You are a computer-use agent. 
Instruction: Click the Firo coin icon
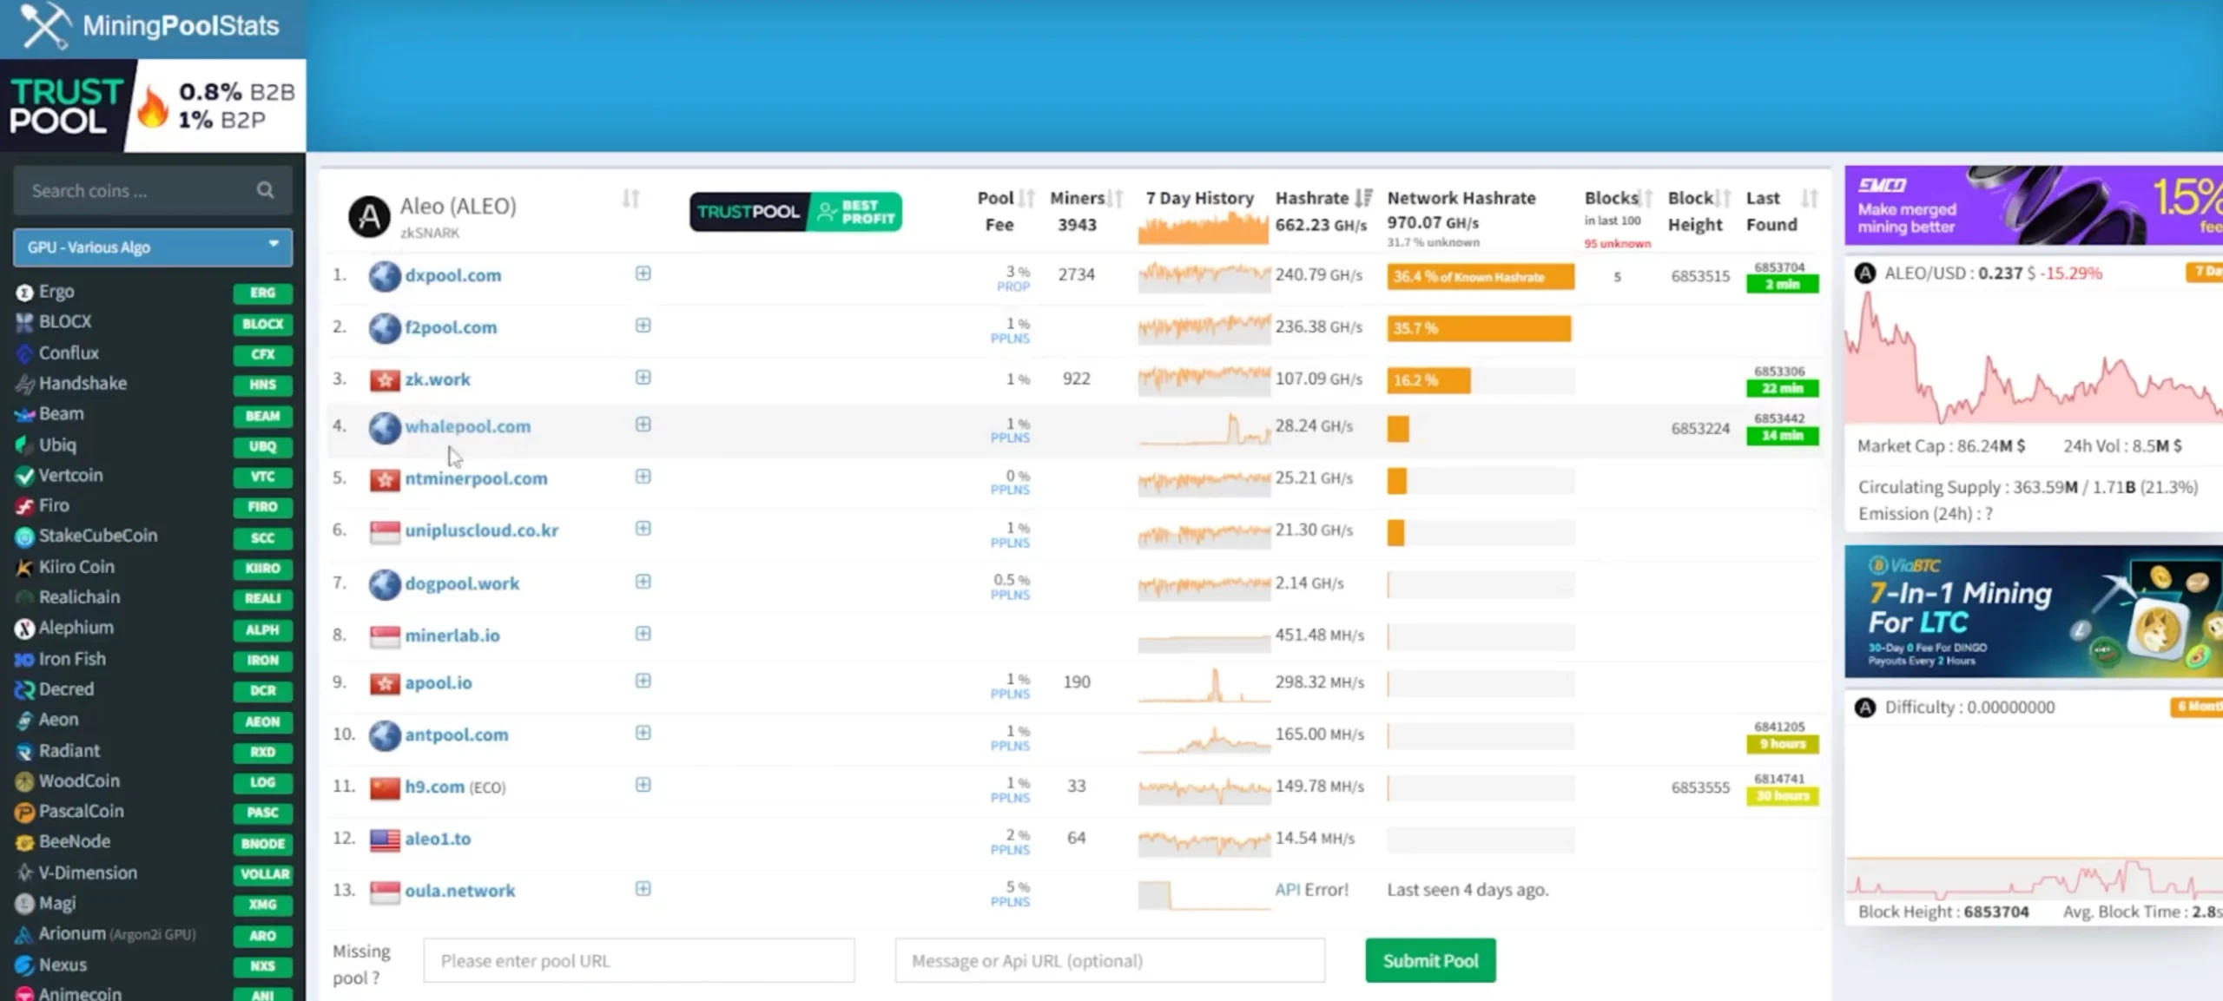[x=24, y=506]
